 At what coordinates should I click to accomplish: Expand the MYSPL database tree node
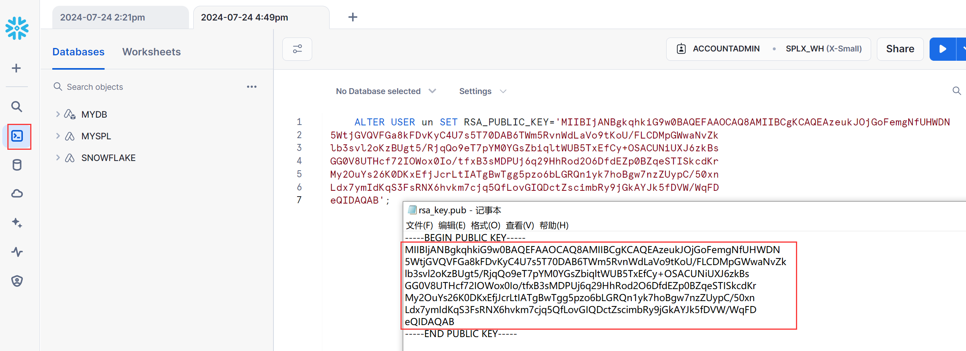[x=58, y=136]
